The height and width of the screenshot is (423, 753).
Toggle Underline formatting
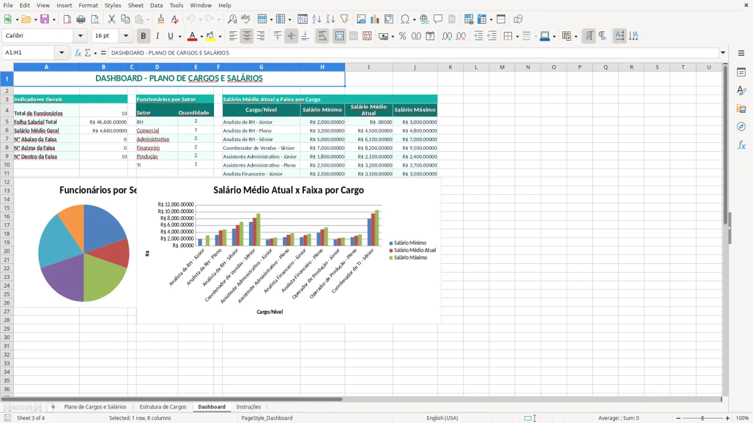[x=170, y=36]
